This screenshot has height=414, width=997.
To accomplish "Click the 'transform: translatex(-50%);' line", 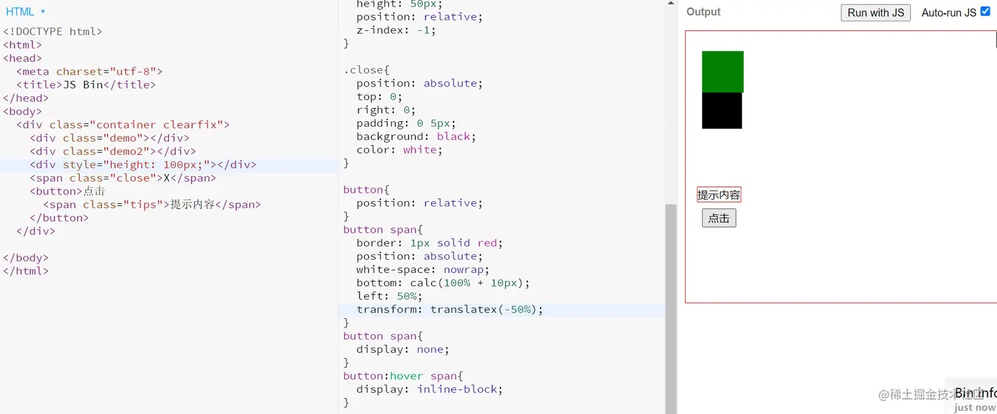I will tap(450, 309).
